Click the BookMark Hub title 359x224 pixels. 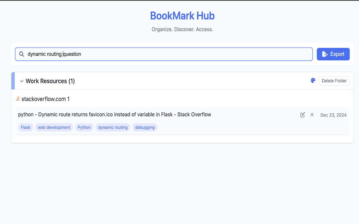182,16
